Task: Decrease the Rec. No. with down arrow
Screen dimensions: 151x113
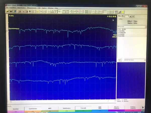Action: pos(133,16)
